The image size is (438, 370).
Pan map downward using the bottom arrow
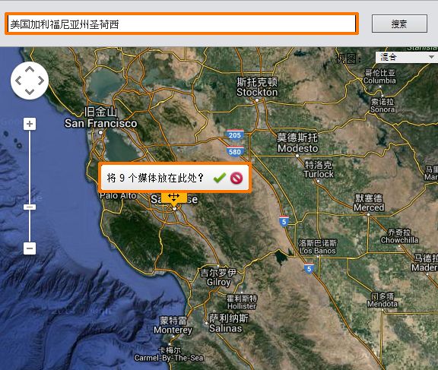pyautogui.click(x=30, y=92)
